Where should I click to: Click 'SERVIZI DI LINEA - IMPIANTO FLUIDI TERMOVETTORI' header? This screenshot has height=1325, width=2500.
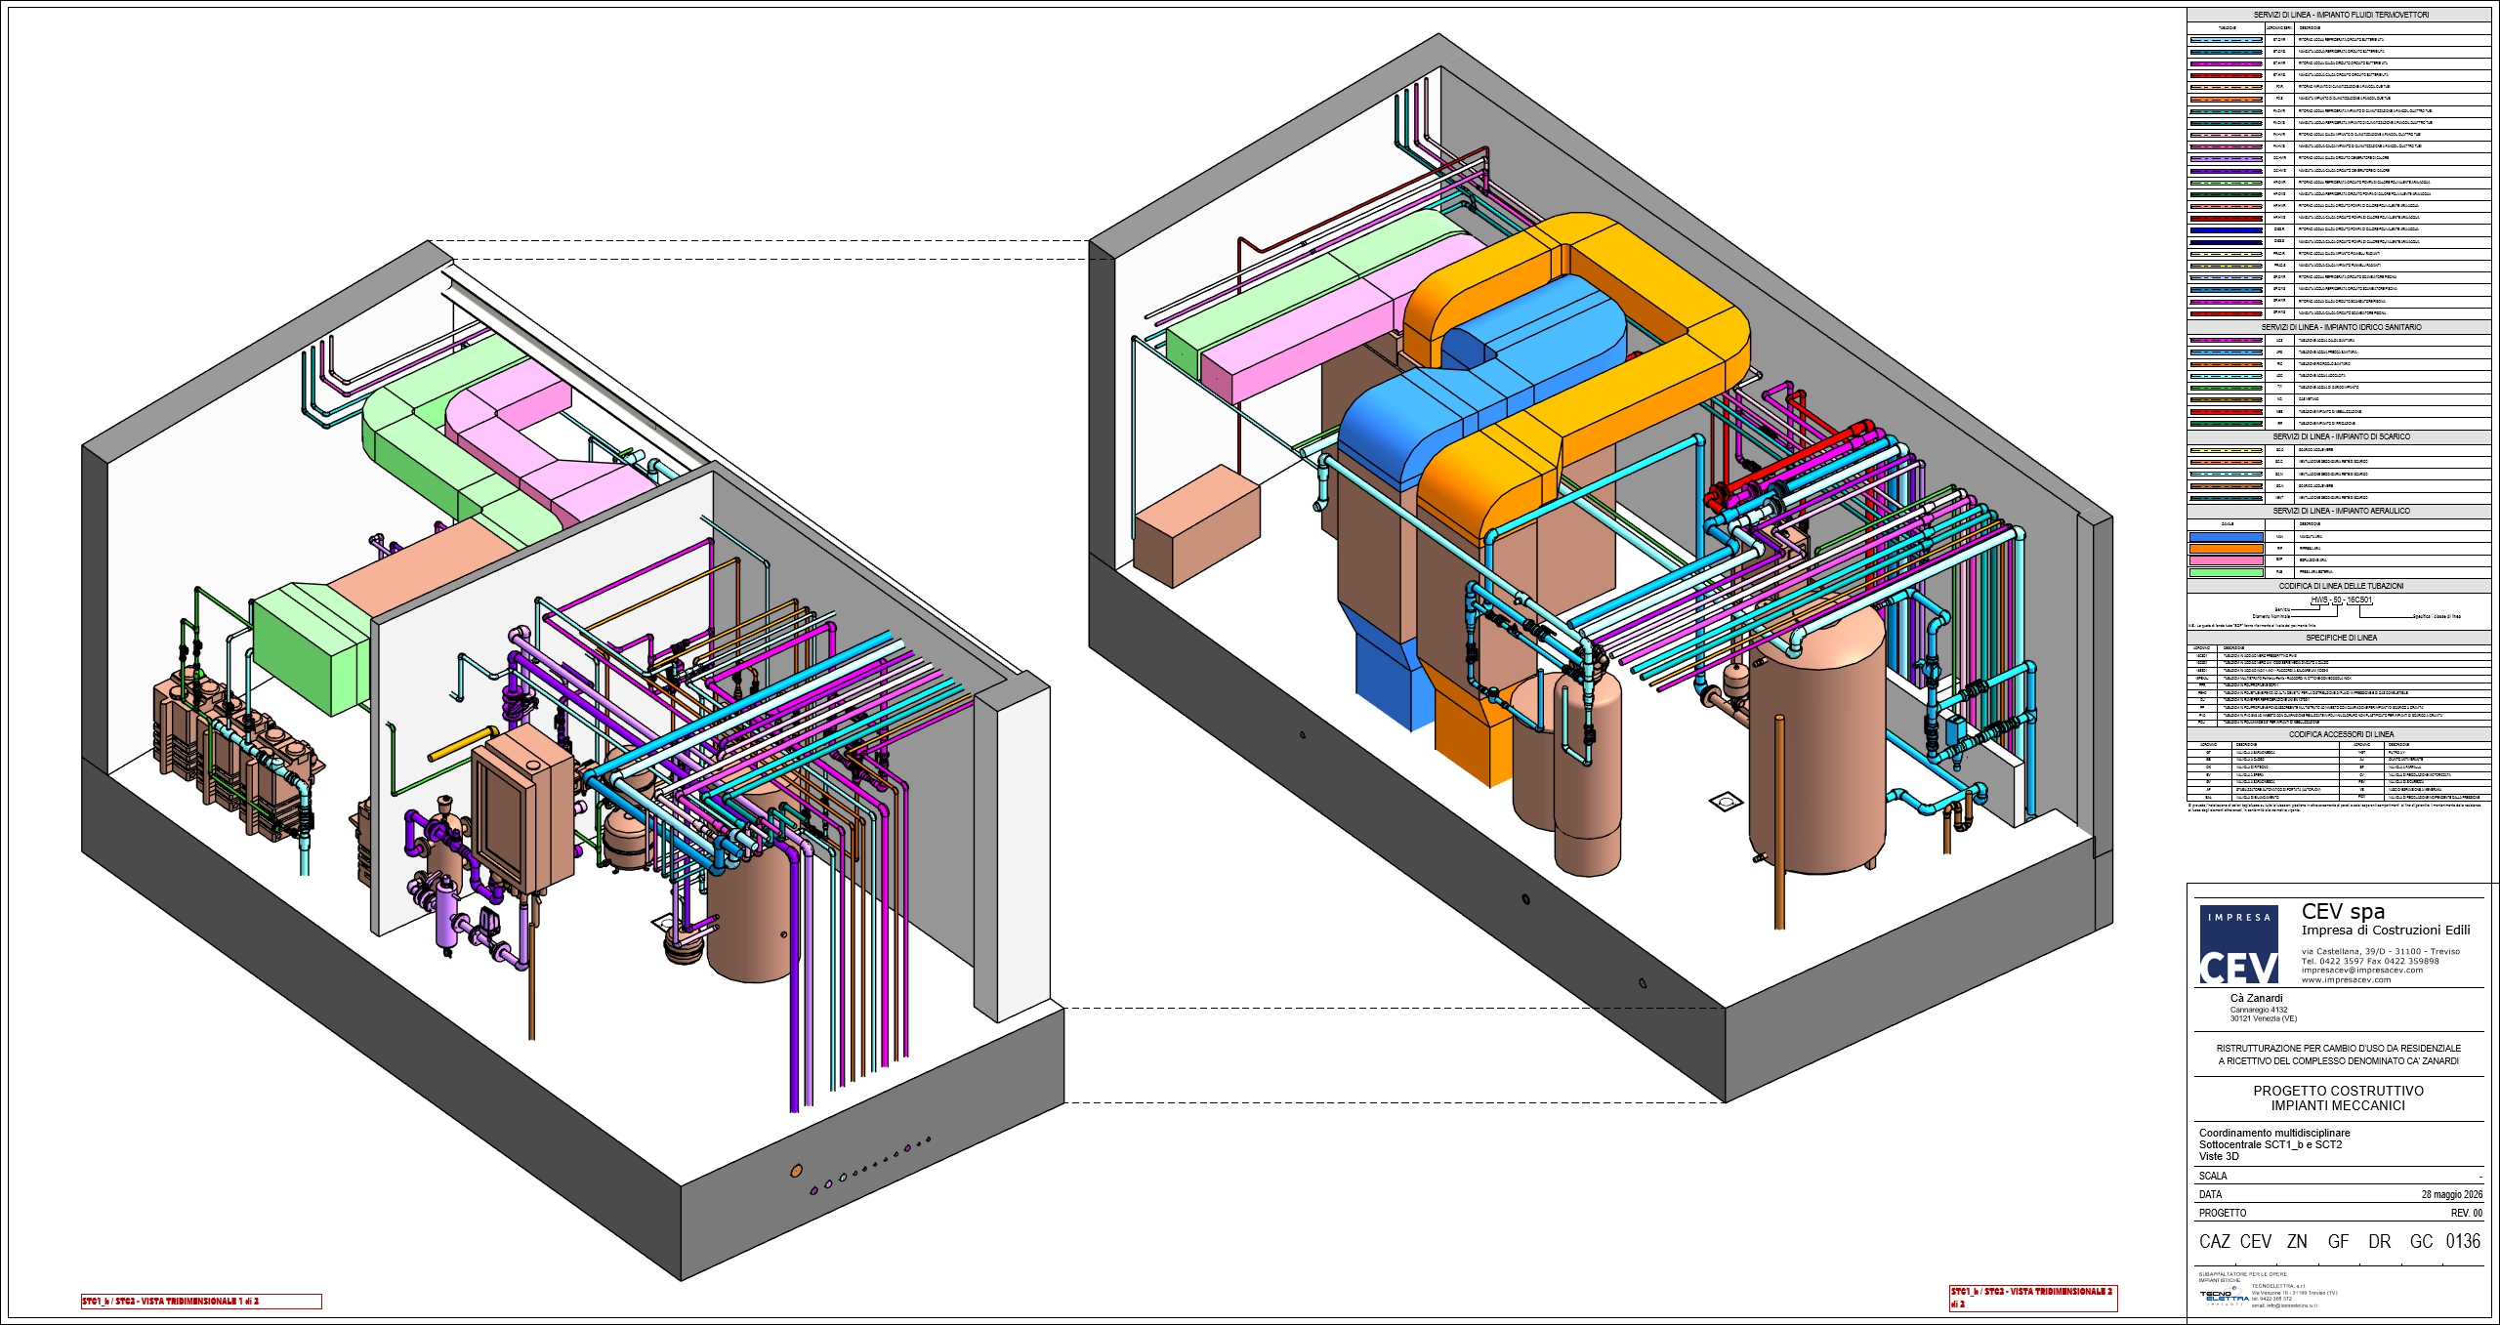(x=2341, y=15)
